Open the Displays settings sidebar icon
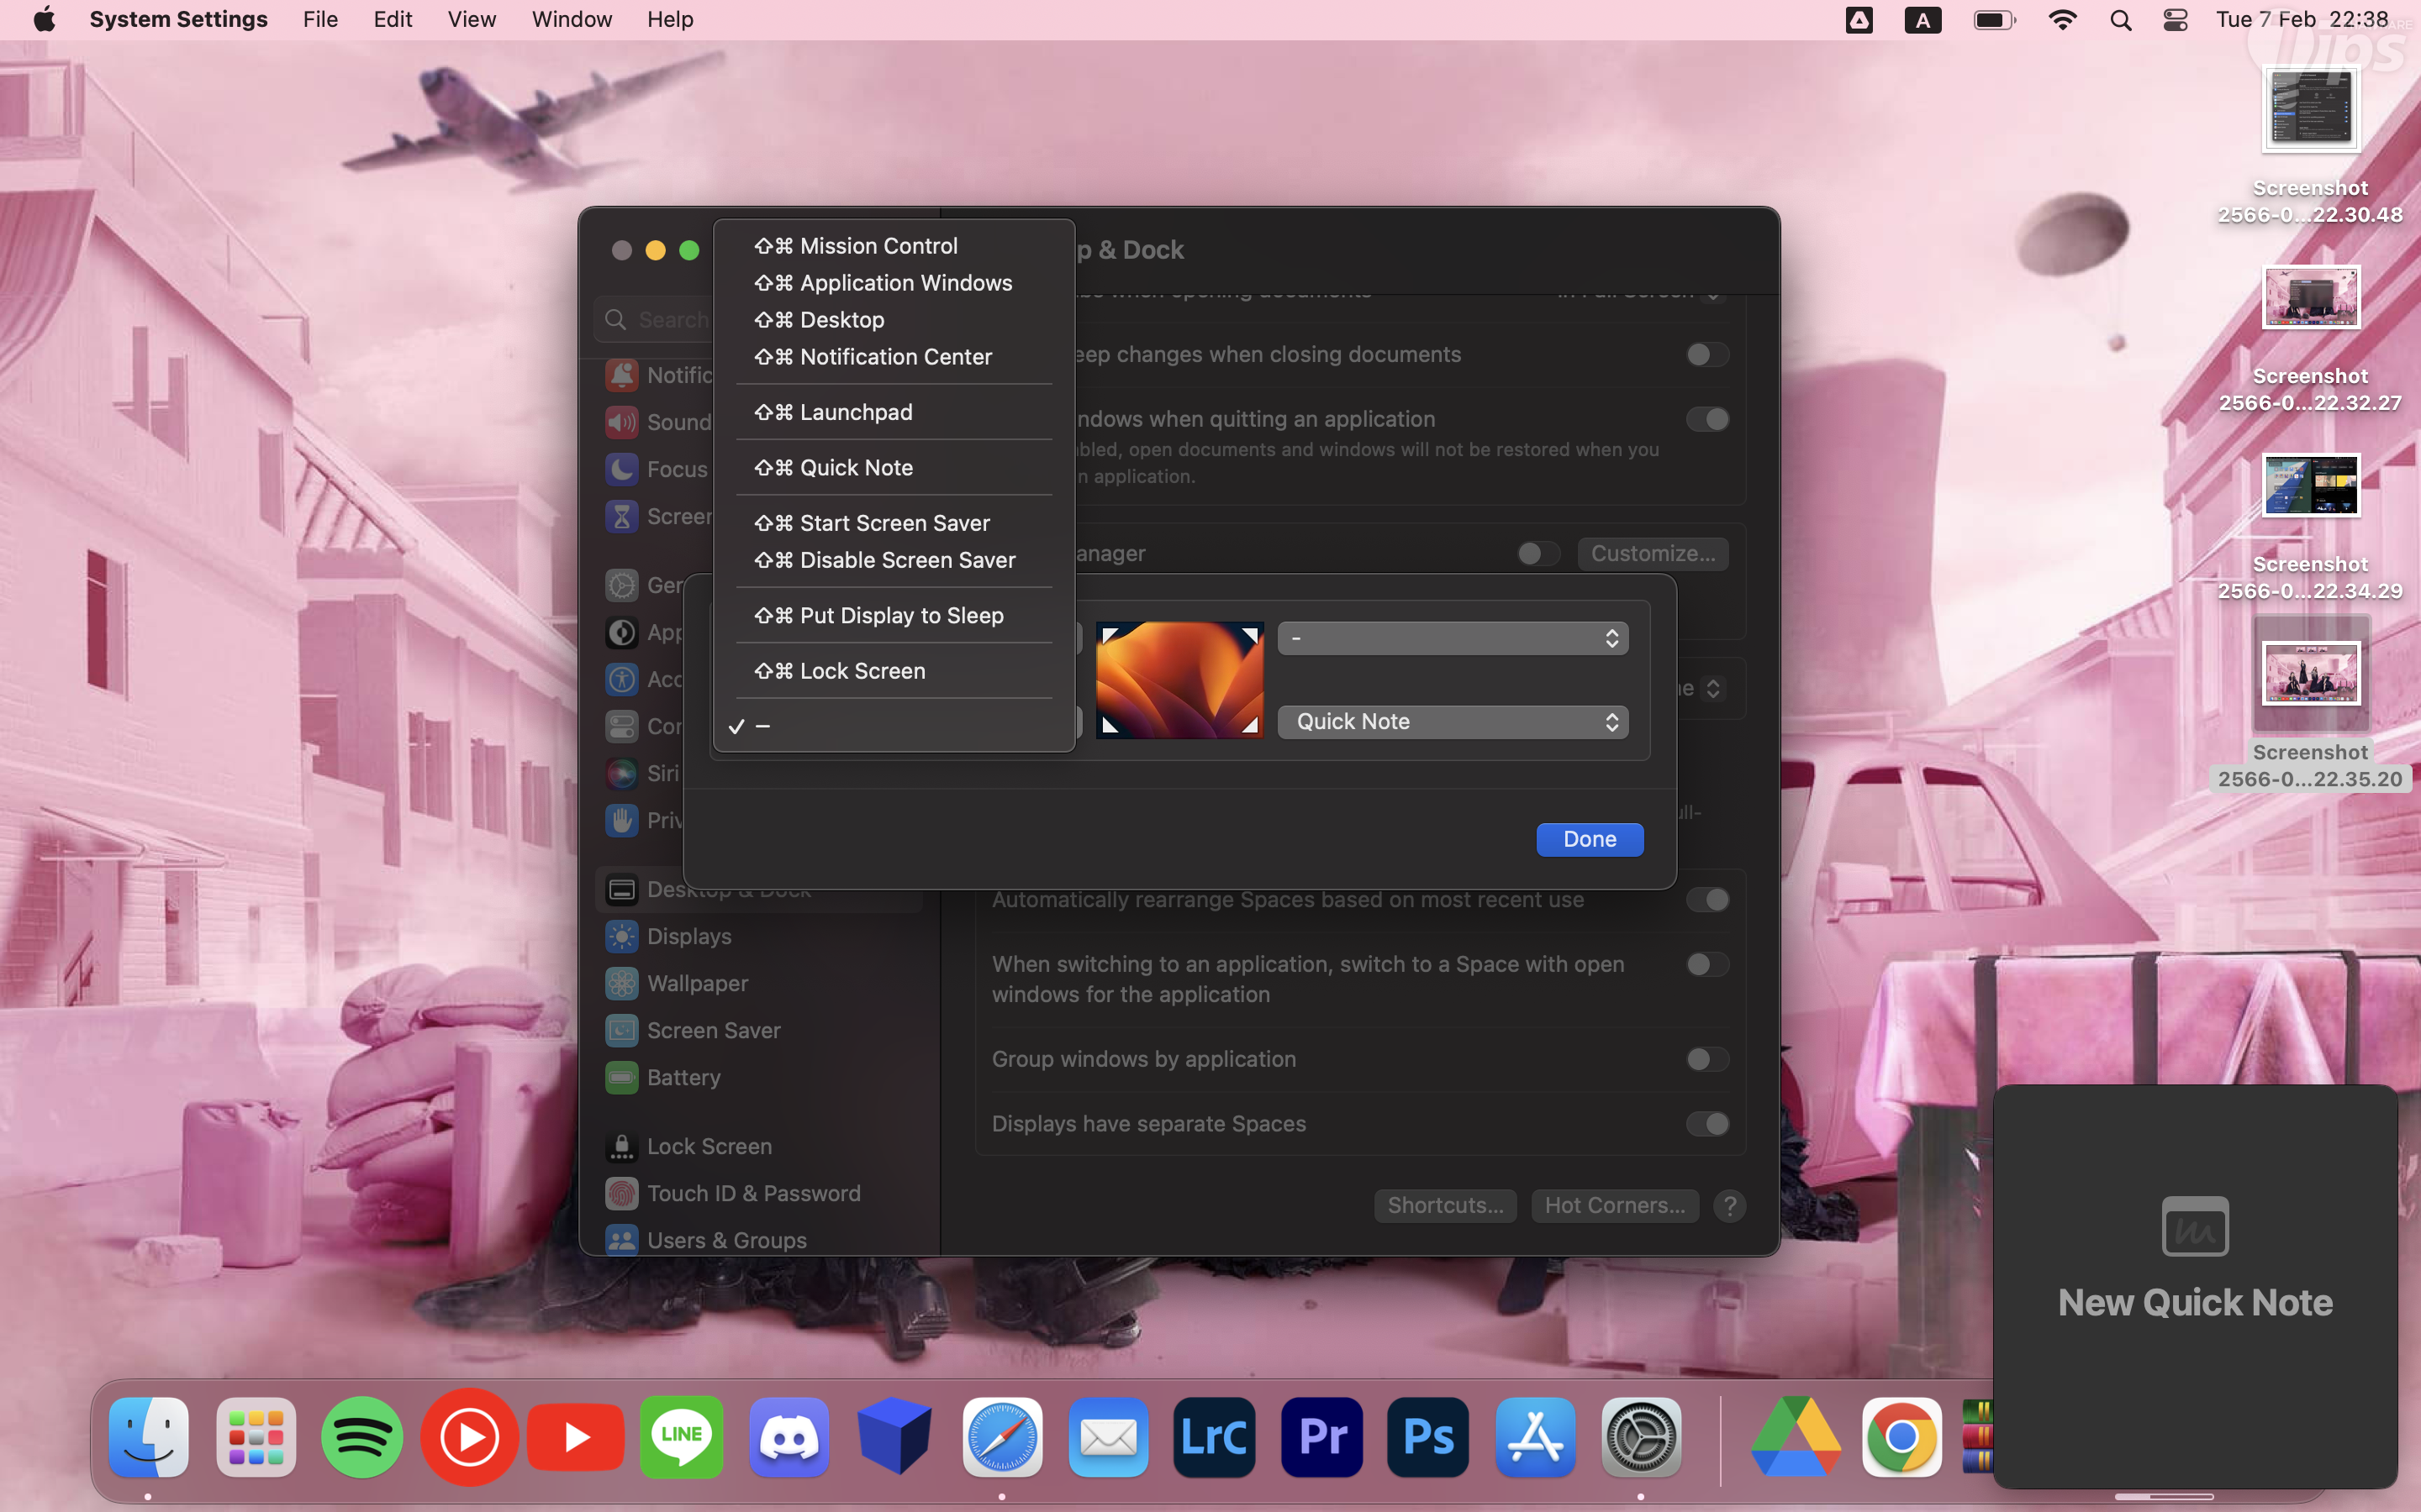2421x1512 pixels. click(621, 936)
